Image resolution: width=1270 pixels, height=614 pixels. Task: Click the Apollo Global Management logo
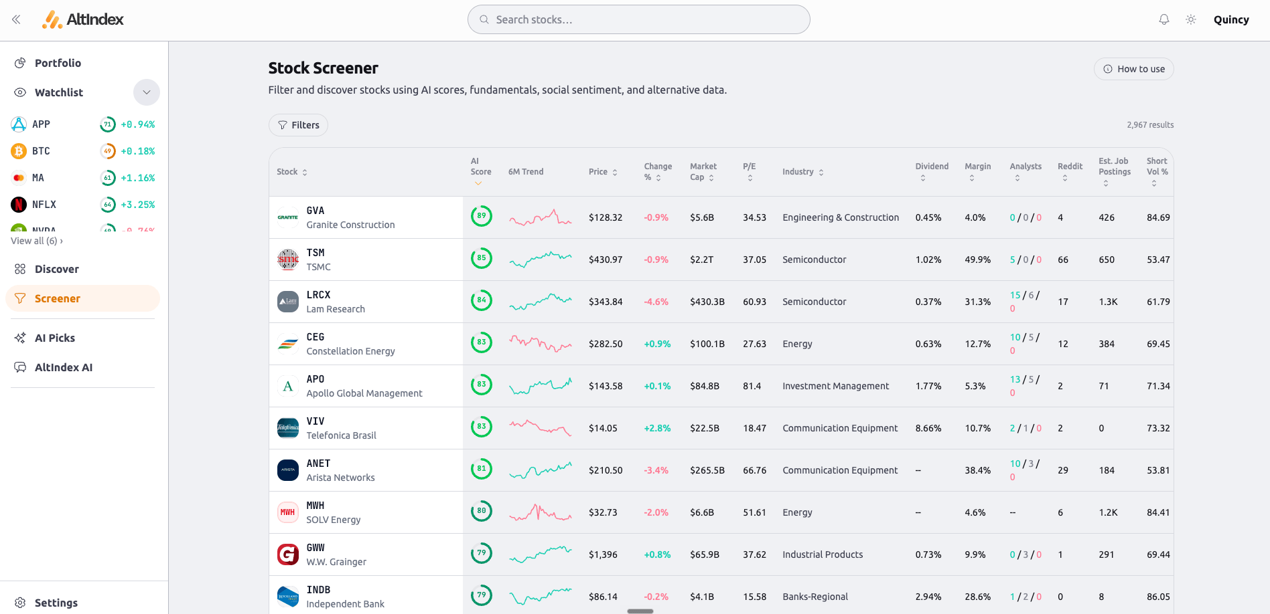tap(288, 386)
